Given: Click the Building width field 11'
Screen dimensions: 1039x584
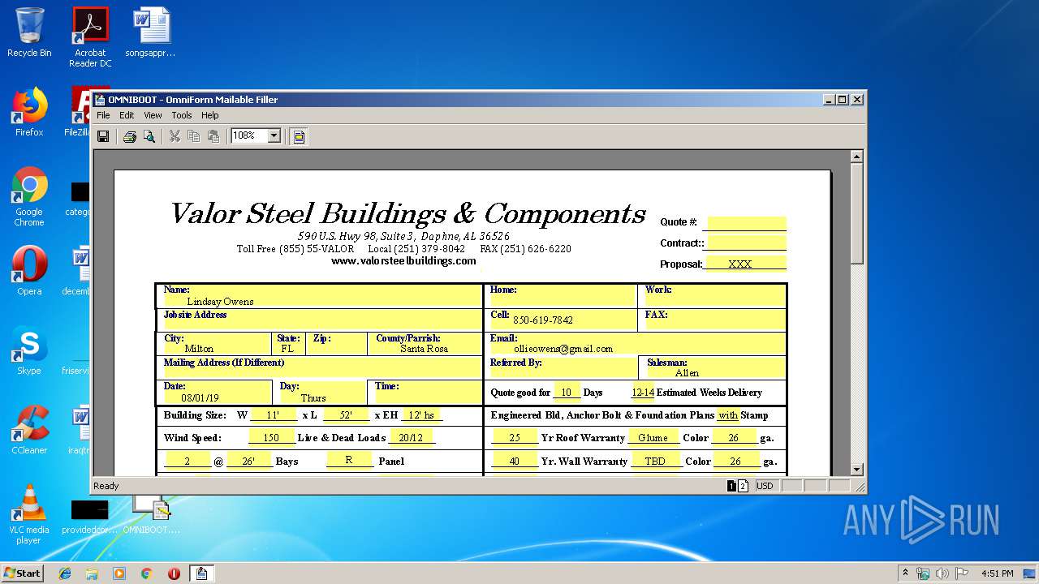Looking at the screenshot, I should pyautogui.click(x=274, y=415).
